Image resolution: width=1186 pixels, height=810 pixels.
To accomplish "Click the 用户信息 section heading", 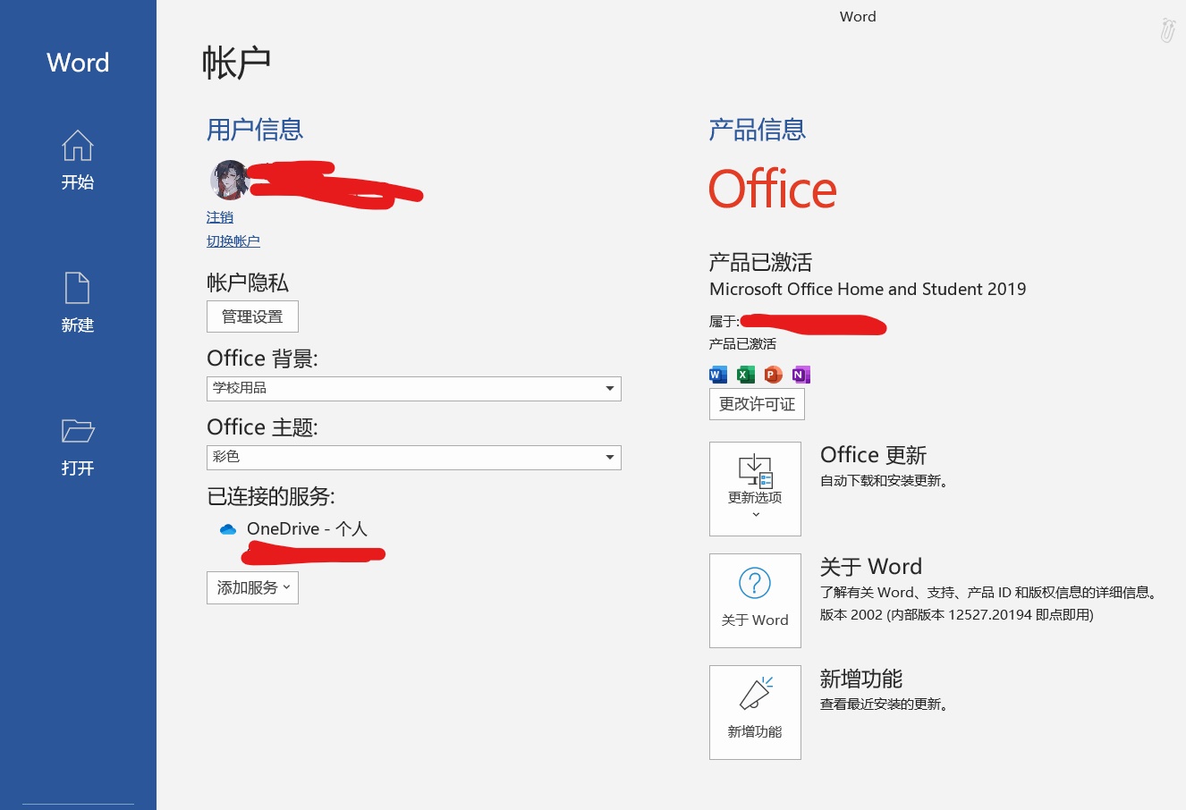I will [255, 130].
